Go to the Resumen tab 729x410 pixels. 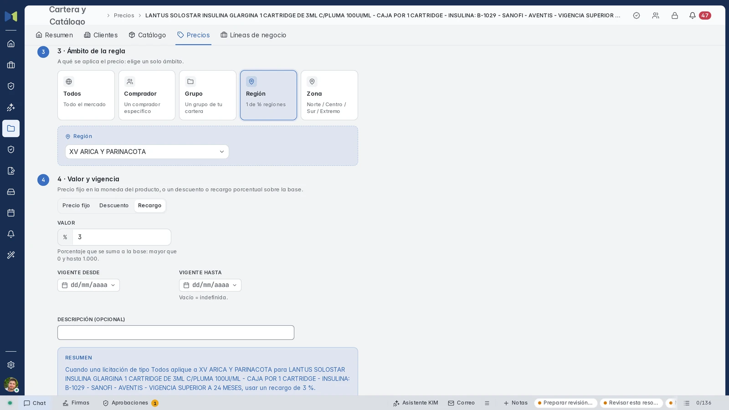pyautogui.click(x=54, y=35)
